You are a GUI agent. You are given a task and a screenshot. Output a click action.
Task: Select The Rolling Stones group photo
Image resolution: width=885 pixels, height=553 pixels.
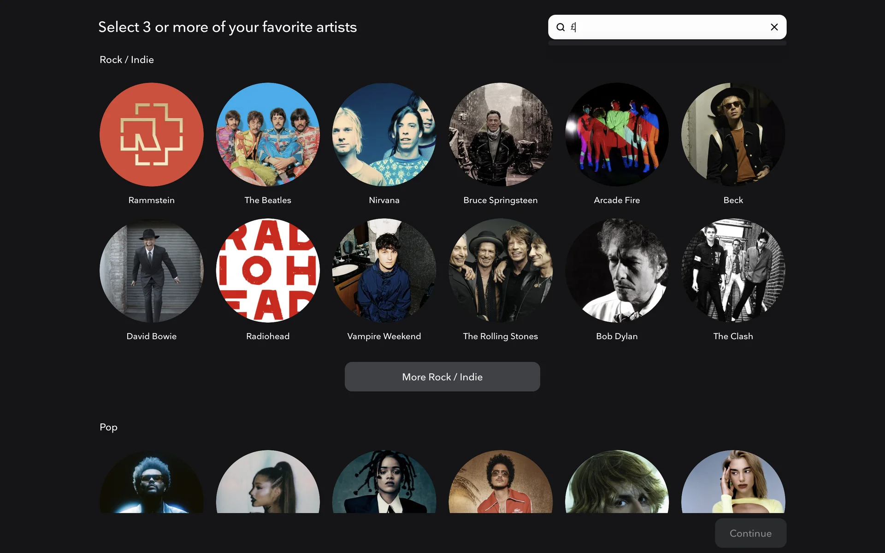click(x=500, y=271)
